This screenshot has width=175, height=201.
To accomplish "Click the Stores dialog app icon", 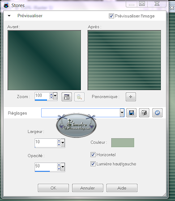I will click(6, 5).
